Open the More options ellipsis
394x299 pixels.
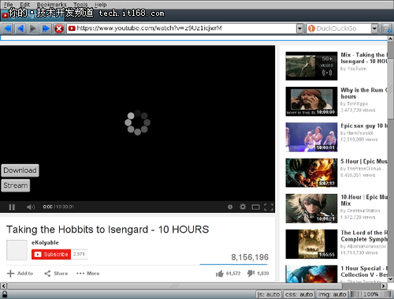point(80,274)
